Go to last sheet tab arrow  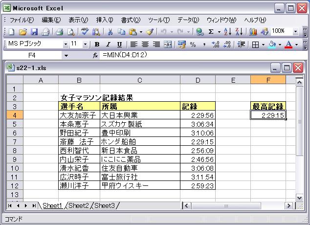(34, 205)
